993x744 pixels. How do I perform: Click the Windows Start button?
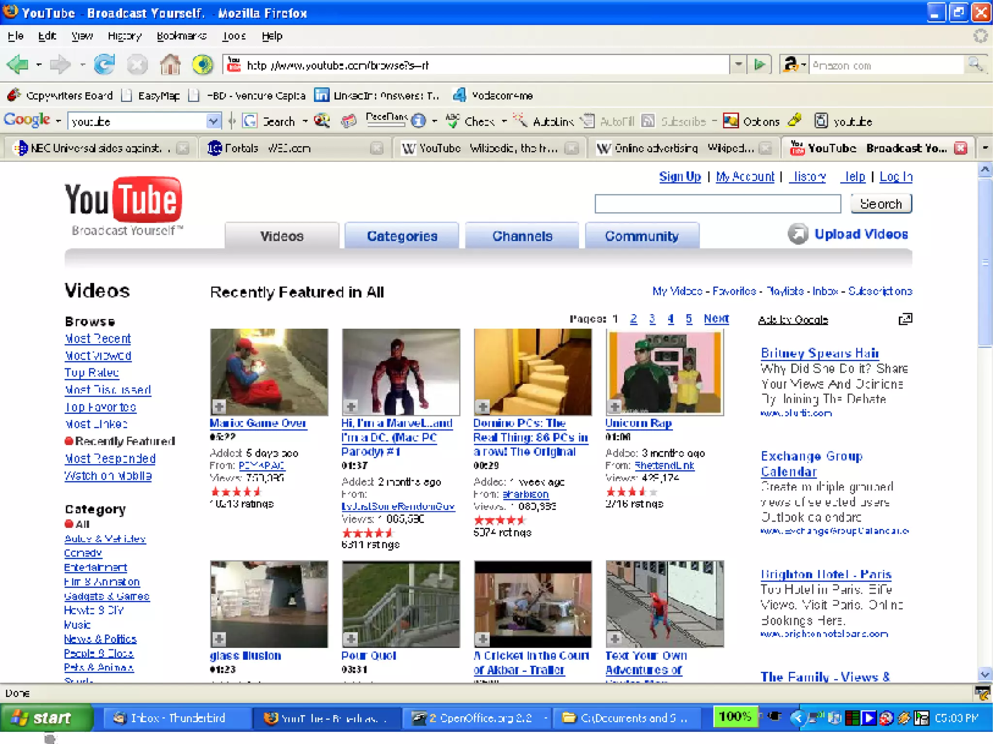pos(47,718)
